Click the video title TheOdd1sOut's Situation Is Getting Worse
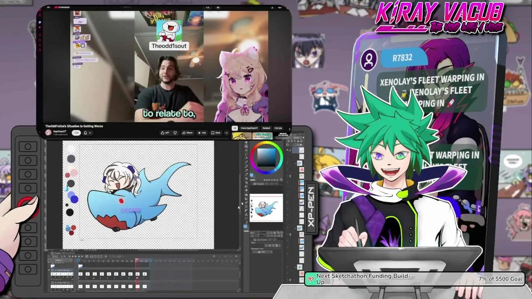This screenshot has height=299, width=532. (x=74, y=126)
